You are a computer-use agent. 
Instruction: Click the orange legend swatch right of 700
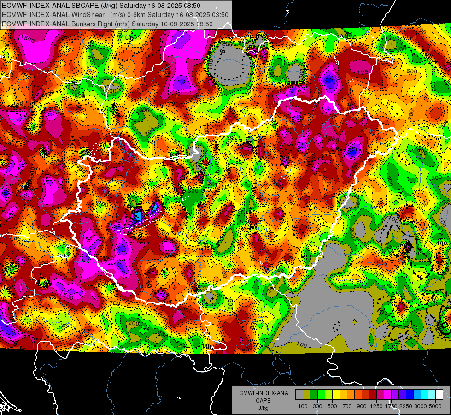coord(351,395)
